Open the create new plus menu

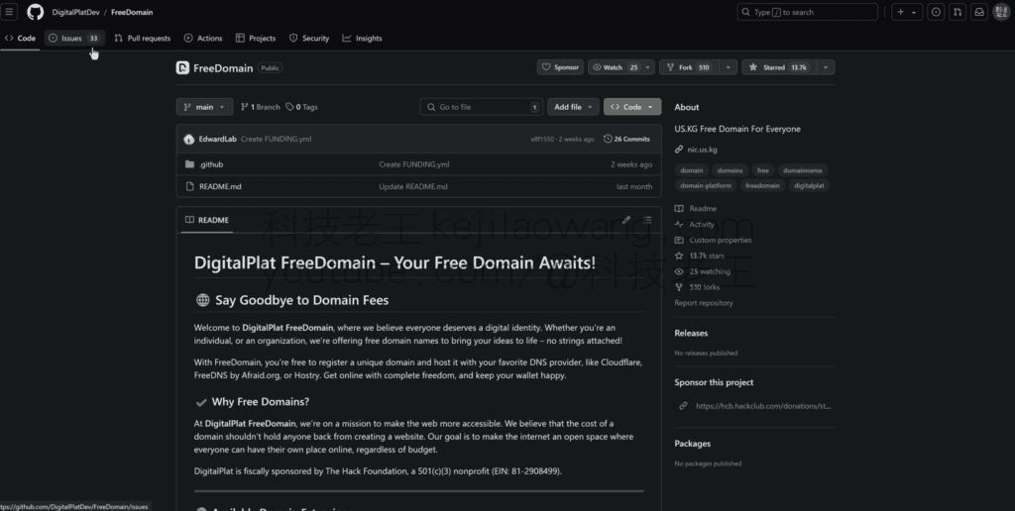pyautogui.click(x=907, y=12)
